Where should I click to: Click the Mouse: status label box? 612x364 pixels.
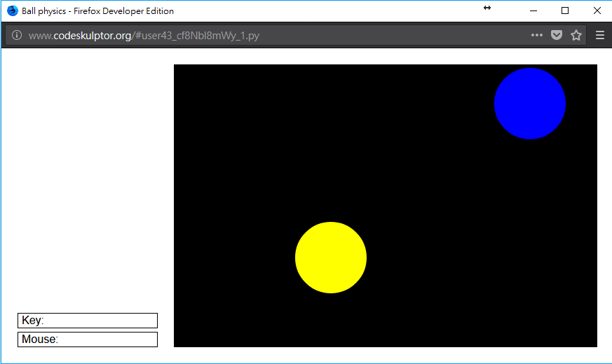[x=88, y=339]
